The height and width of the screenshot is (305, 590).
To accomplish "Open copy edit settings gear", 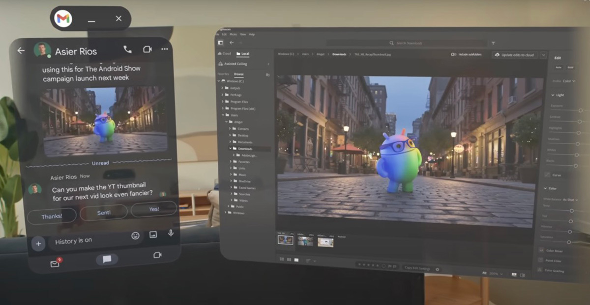I will click(x=437, y=269).
